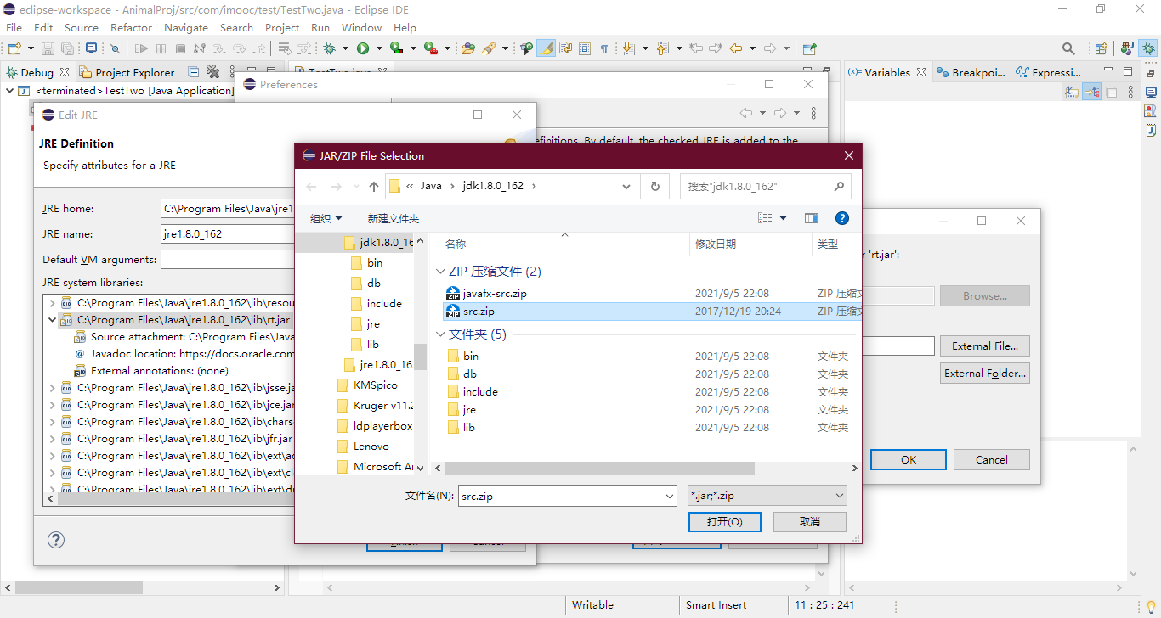Click the green Run toolbar icon
The image size is (1161, 618).
point(363,49)
